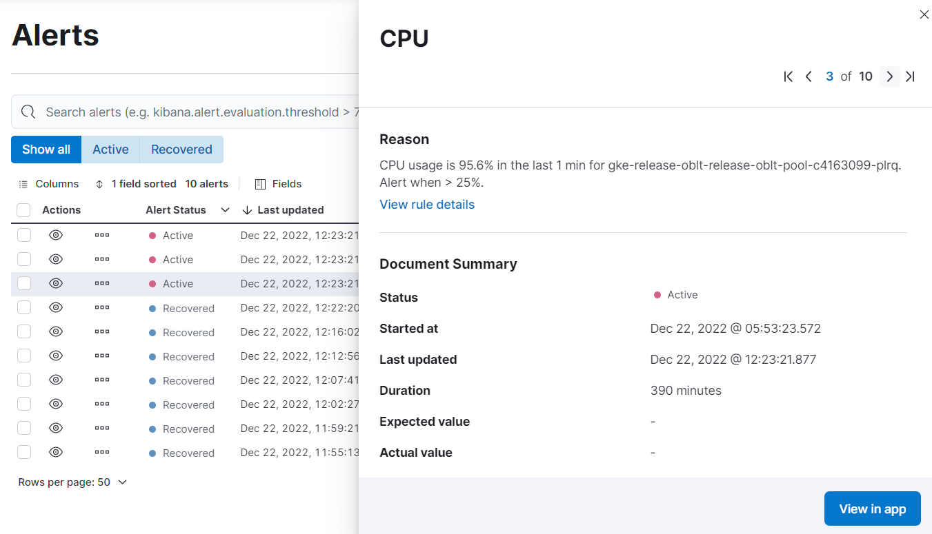Viewport: 932px width, 534px height.
Task: Expand Rows per page dropdown
Action: tap(73, 482)
